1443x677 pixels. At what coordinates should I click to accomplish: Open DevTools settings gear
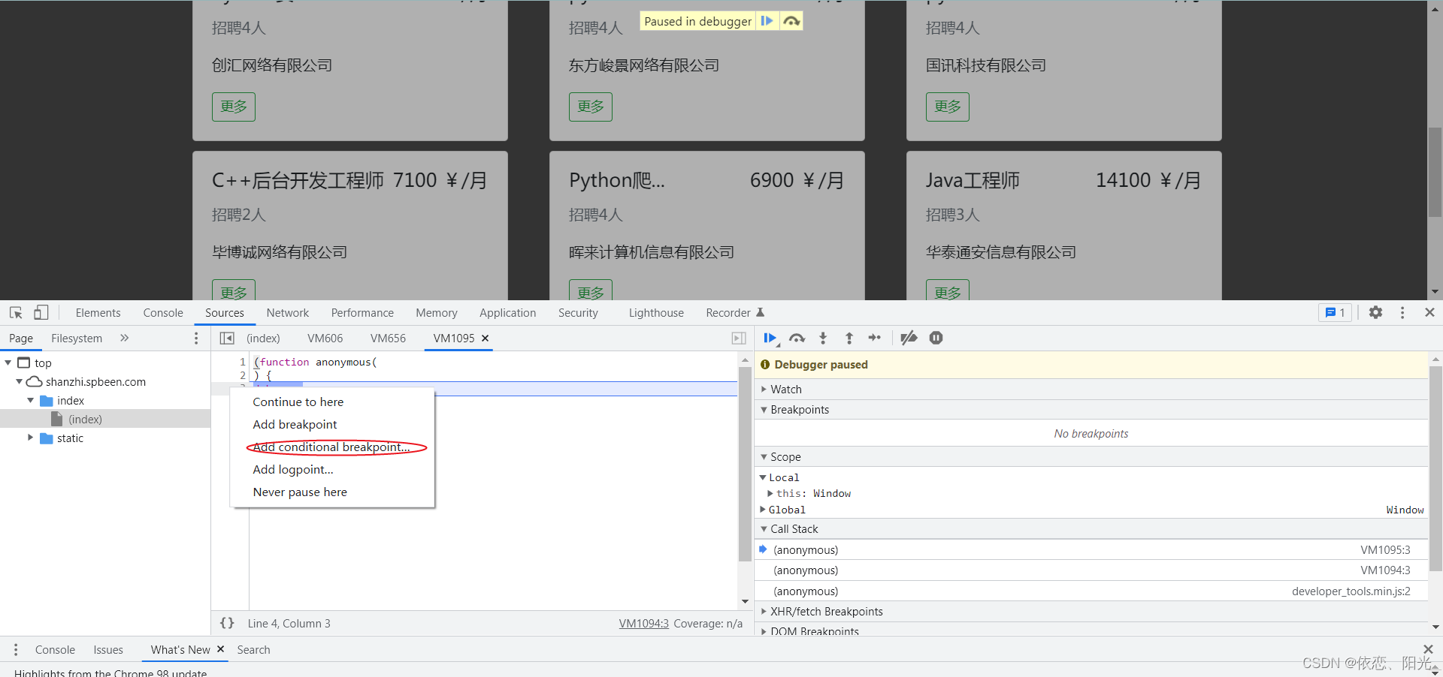[x=1376, y=312]
